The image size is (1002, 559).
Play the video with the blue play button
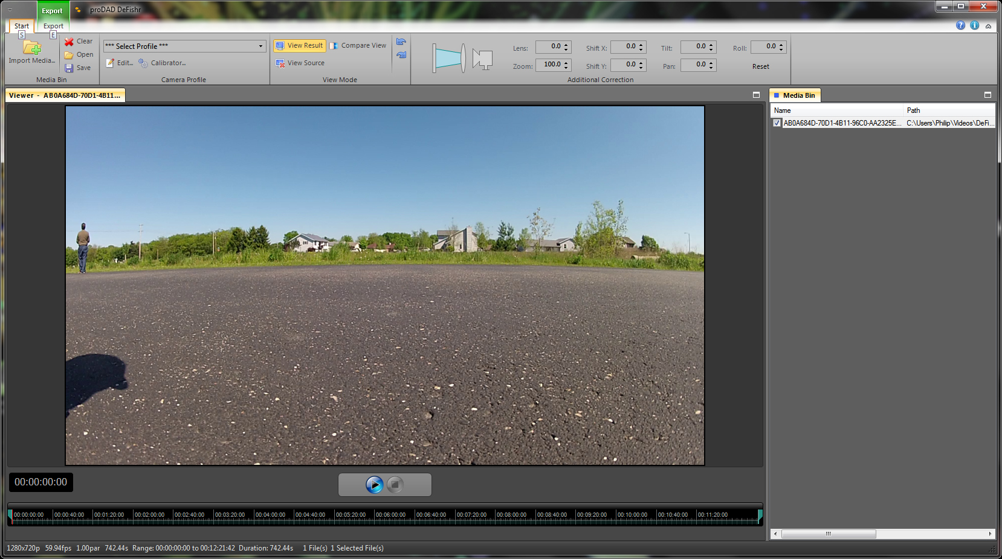coord(375,485)
